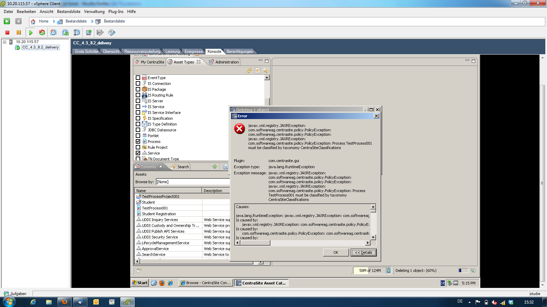
Task: Uncheck the Service asset type checkbox
Action: [138, 153]
